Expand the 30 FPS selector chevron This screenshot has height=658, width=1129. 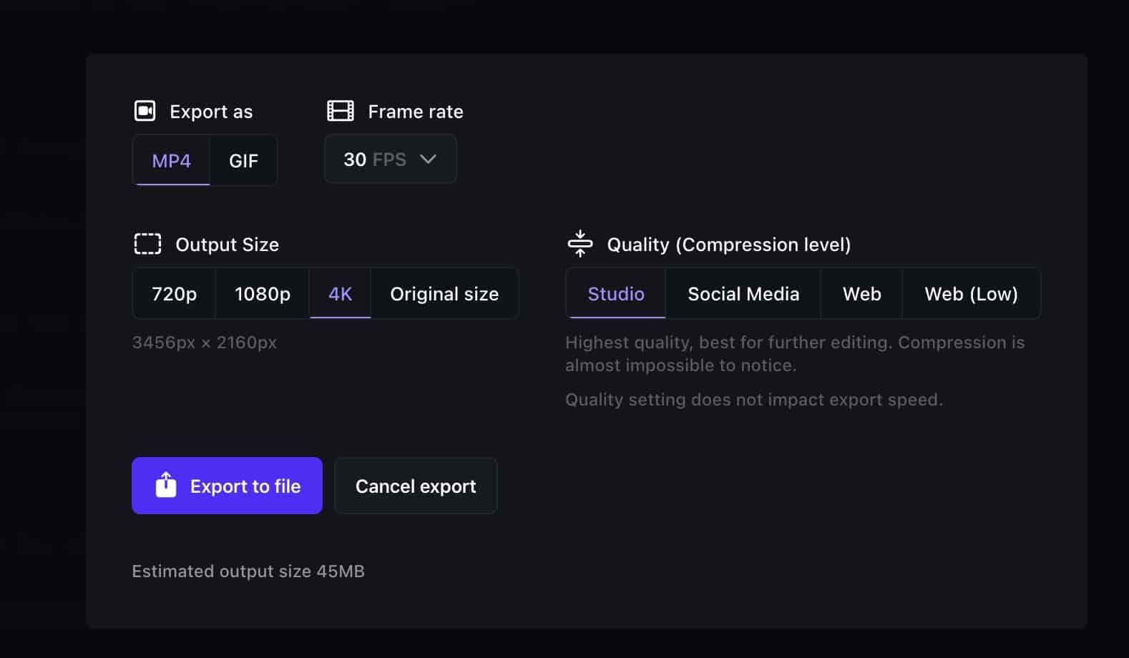pos(428,159)
